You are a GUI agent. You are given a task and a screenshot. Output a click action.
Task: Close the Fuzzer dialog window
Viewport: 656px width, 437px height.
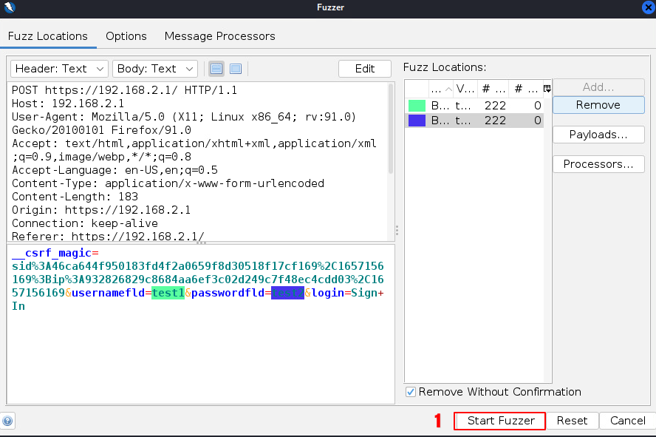tap(648, 7)
